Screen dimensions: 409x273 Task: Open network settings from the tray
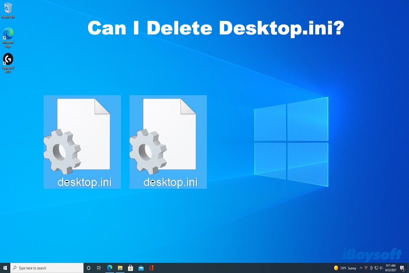tap(376, 268)
